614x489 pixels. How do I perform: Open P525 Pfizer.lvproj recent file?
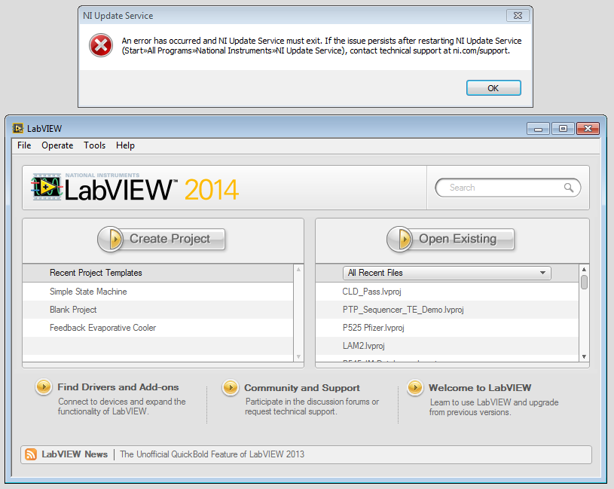tap(447, 328)
